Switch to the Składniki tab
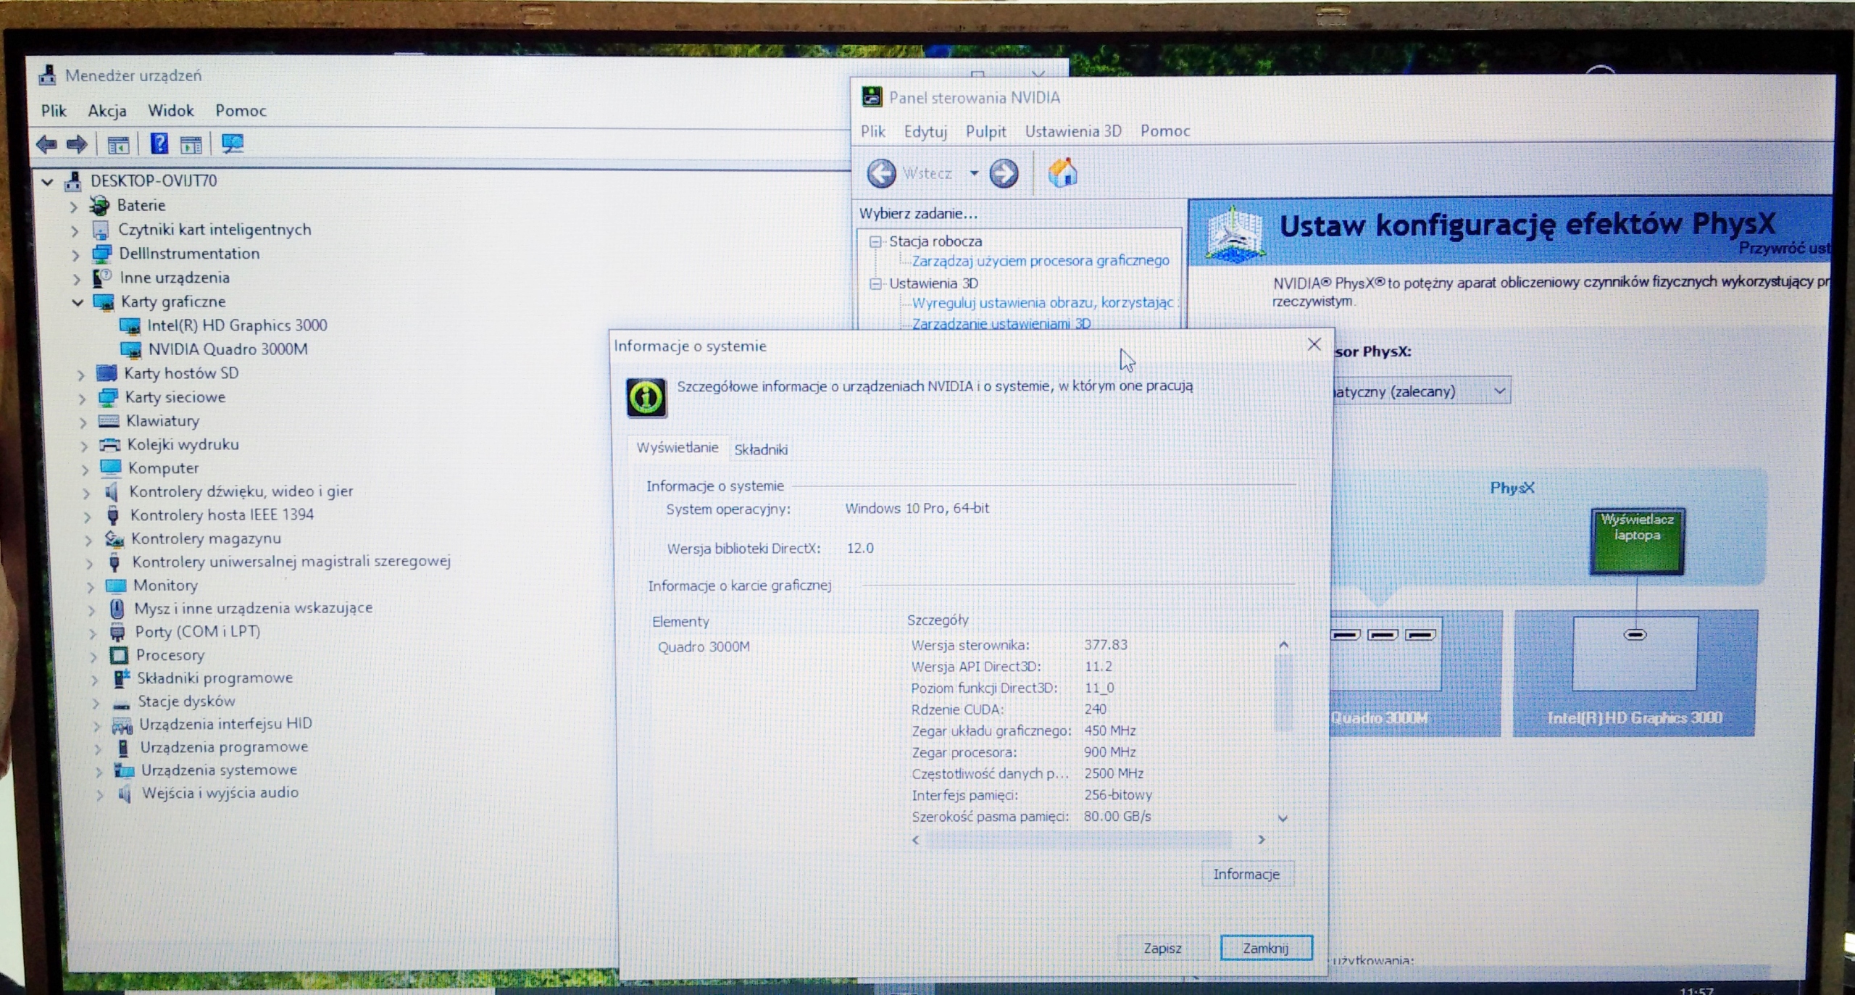 tap(761, 449)
